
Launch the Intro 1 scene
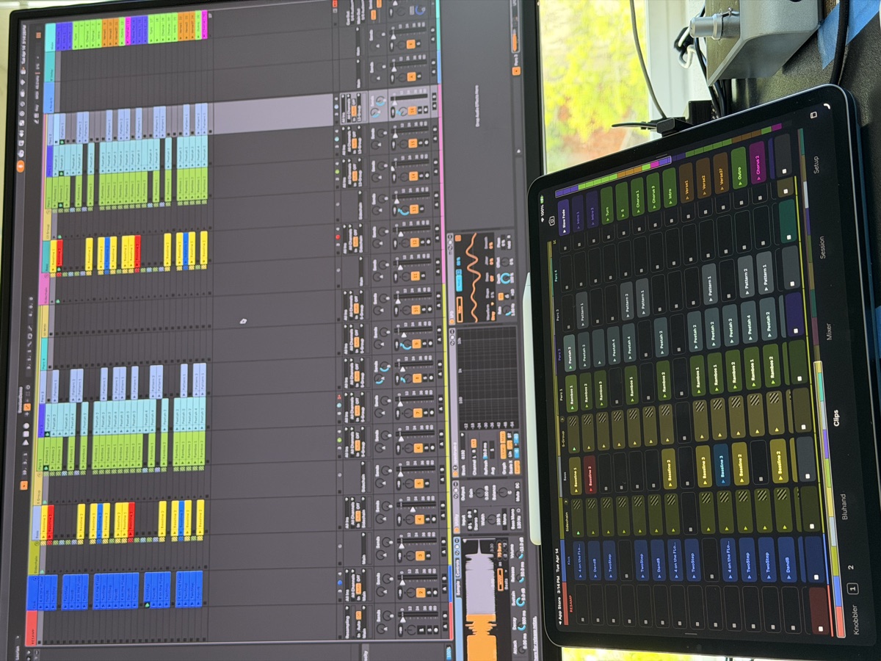click(x=579, y=213)
